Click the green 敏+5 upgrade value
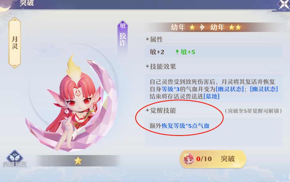Screen dimensions: 290x182 click(x=185, y=52)
